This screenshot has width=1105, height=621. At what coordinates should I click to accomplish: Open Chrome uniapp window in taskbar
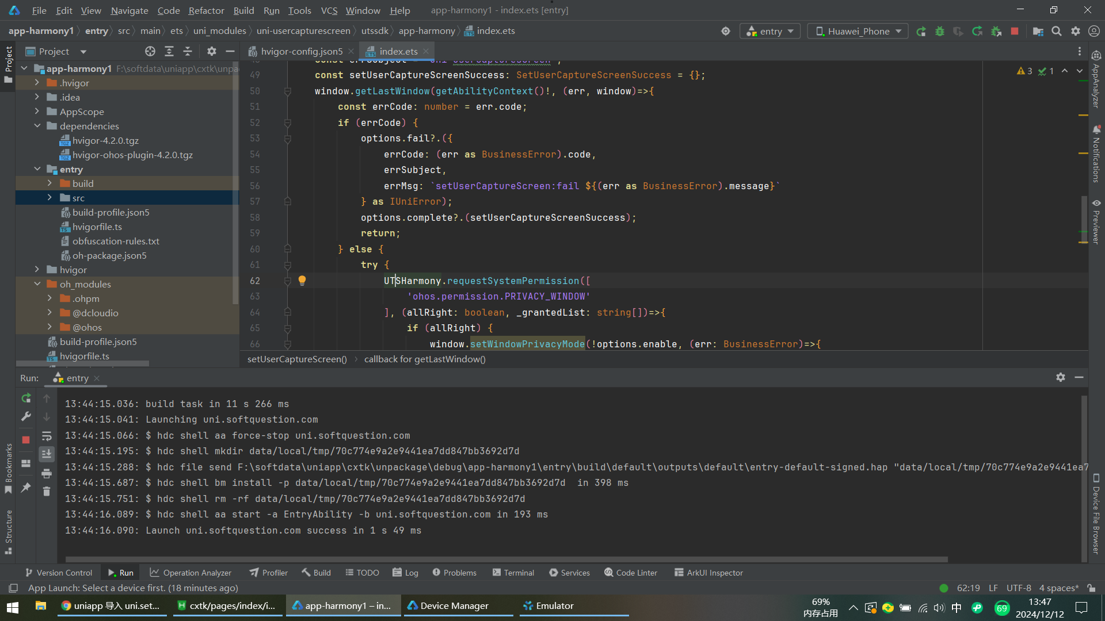point(112,605)
